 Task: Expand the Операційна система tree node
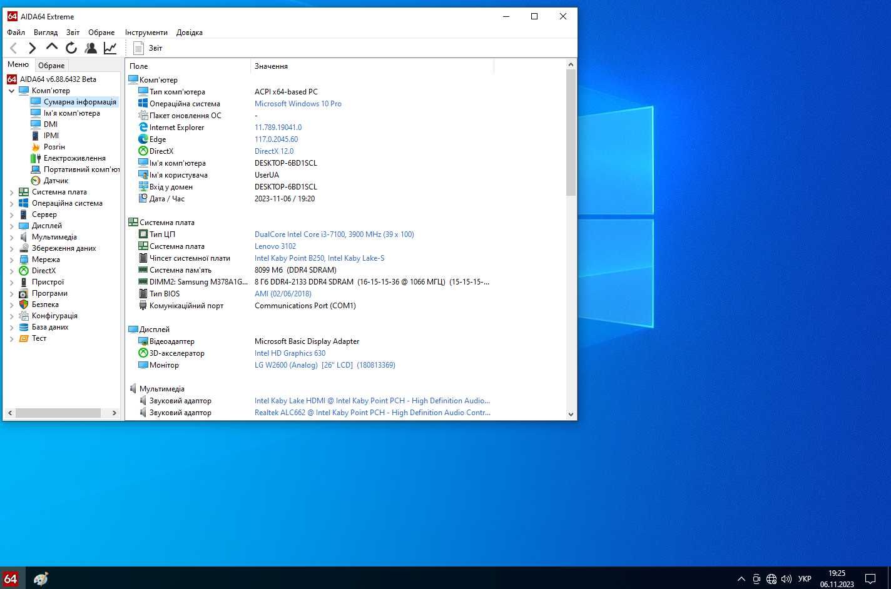(11, 204)
